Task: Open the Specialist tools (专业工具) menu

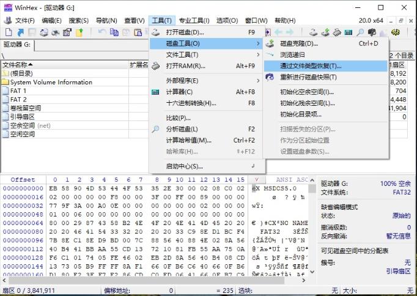Action: pos(194,20)
